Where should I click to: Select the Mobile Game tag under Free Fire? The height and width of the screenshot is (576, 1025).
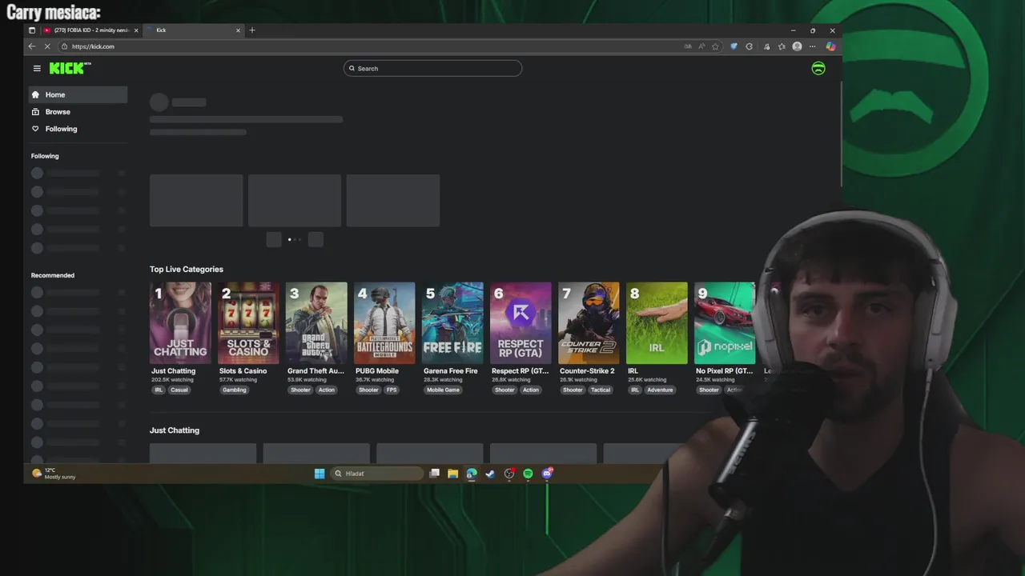pyautogui.click(x=443, y=390)
